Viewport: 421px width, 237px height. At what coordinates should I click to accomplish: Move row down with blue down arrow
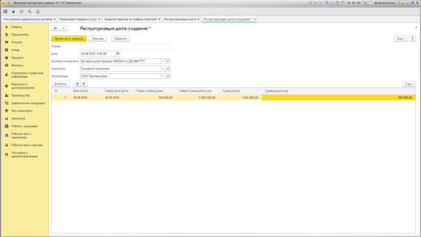(84, 84)
